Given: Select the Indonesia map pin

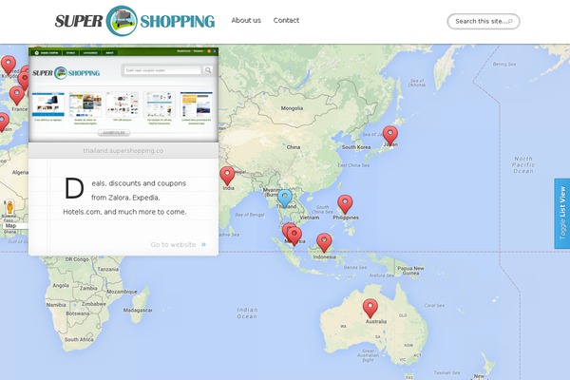Looking at the screenshot, I should coord(324,243).
